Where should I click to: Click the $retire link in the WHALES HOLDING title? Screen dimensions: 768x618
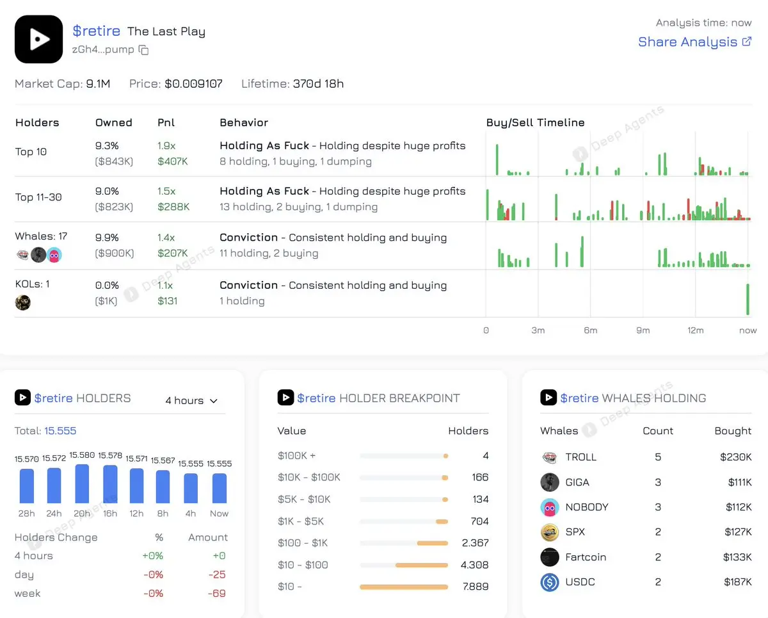[x=580, y=398]
